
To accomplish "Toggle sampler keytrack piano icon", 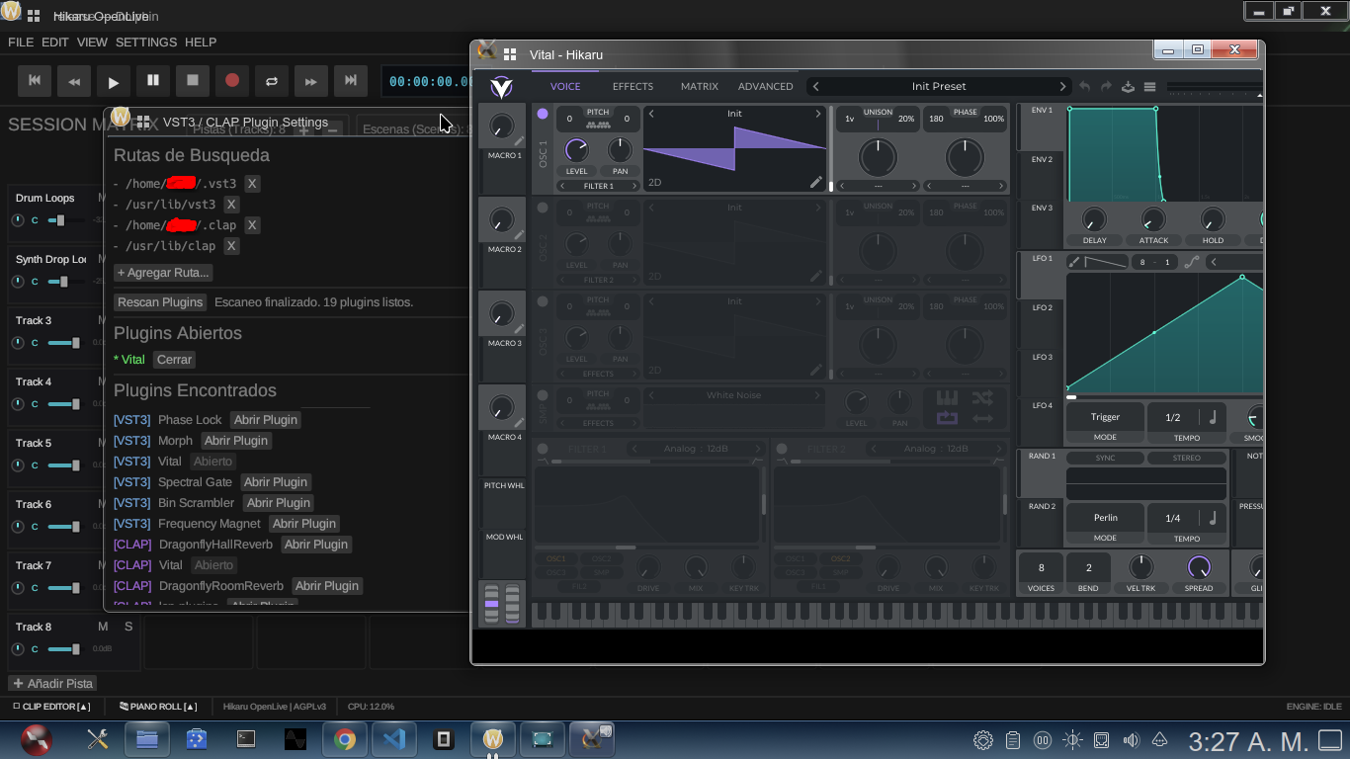I will (947, 397).
